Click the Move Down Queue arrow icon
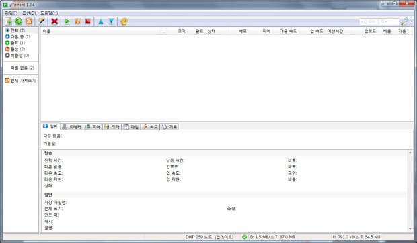Image resolution: width=417 pixels, height=243 pixels. pyautogui.click(x=111, y=21)
